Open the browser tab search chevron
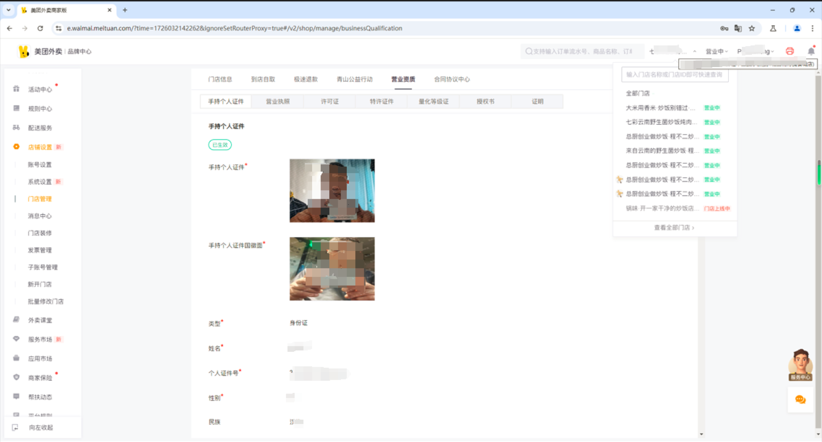The image size is (822, 442). point(9,10)
